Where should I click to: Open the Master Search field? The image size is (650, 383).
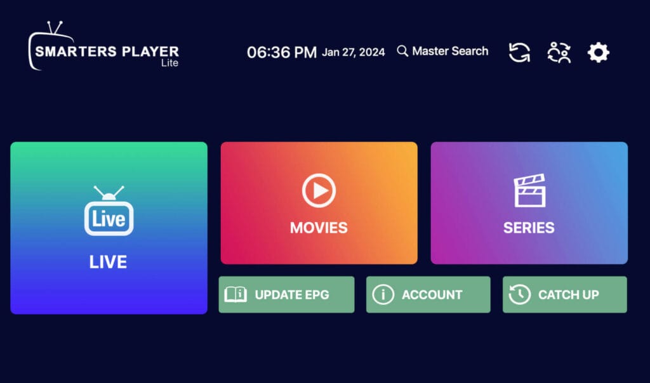(x=450, y=51)
